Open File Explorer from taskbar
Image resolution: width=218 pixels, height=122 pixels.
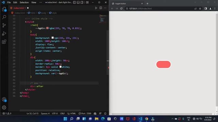click(96, 119)
